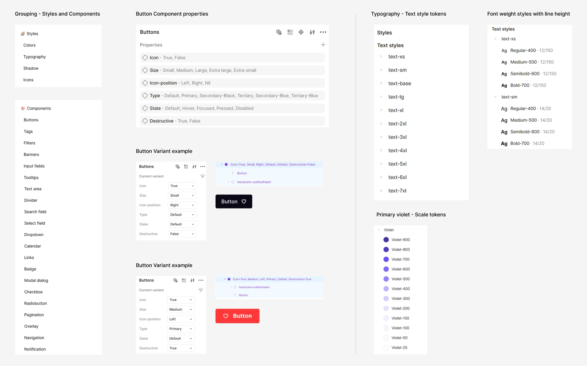This screenshot has height=366, width=587.
Task: Select Semibold-600 12/150 text style
Action: pyautogui.click(x=529, y=74)
